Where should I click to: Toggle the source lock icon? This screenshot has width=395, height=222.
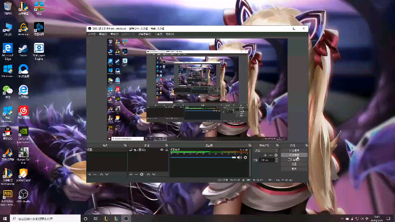point(166,149)
